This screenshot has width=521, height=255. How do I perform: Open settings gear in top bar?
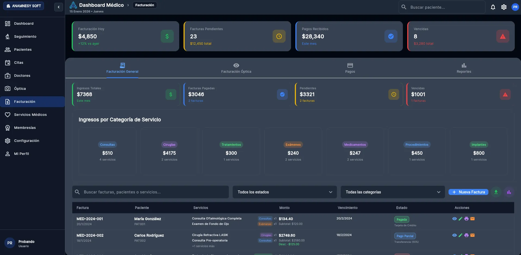(x=504, y=7)
